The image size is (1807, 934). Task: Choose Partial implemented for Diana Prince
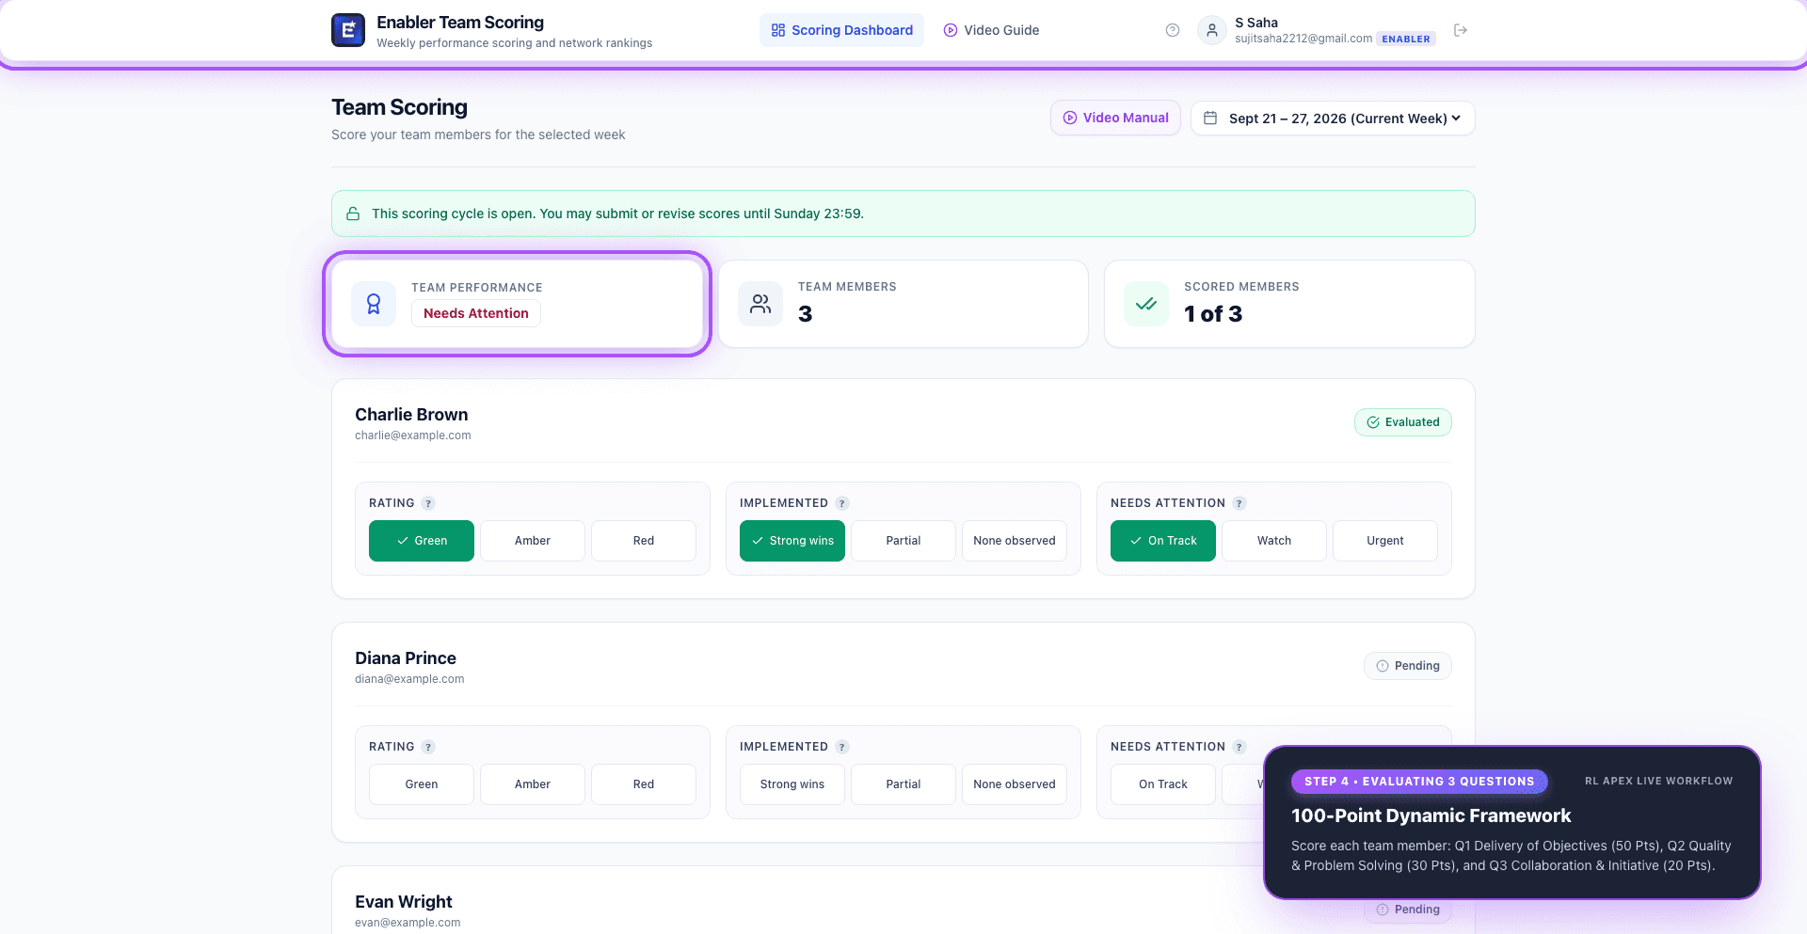(903, 784)
